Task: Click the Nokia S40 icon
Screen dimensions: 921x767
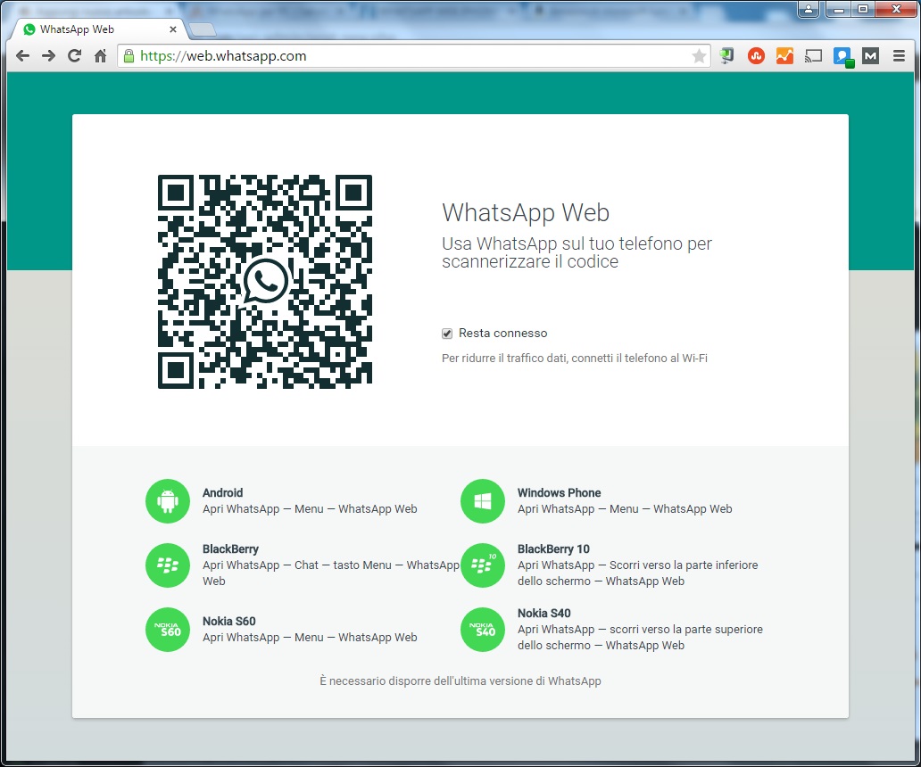Action: click(x=483, y=630)
